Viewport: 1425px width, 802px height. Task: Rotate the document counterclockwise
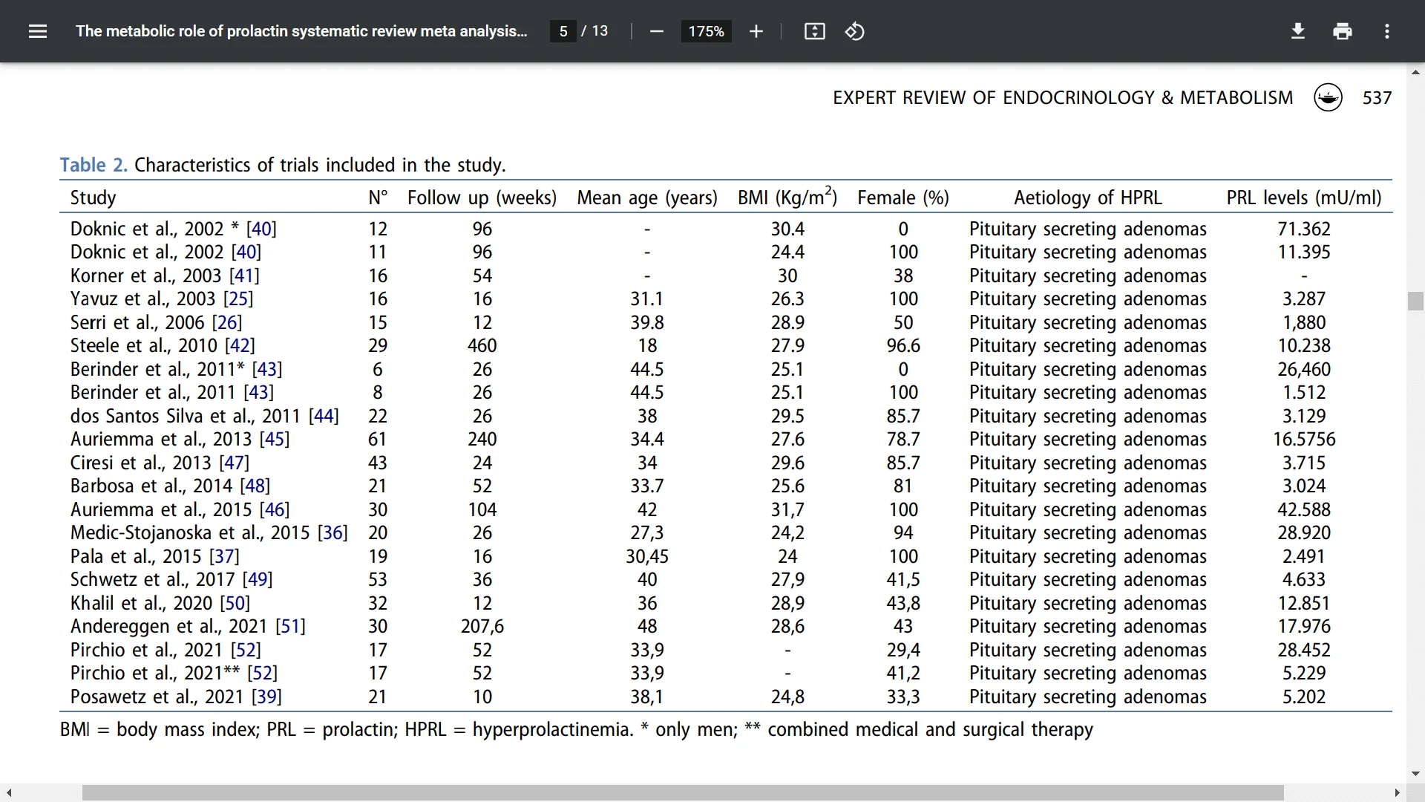854,31
